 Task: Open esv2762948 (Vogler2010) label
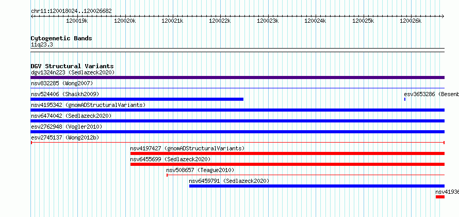67,127
